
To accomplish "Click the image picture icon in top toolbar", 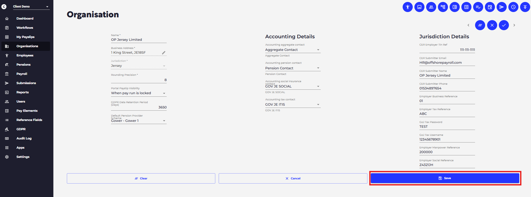I will click(x=419, y=7).
